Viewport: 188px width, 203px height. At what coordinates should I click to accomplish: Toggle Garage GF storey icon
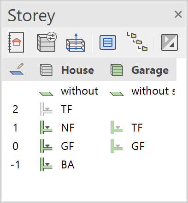(x=117, y=146)
